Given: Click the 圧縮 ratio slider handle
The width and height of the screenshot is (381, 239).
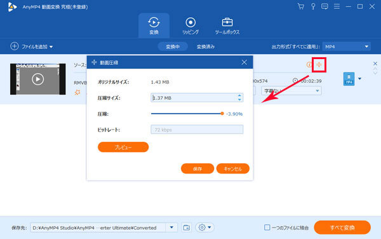Looking at the screenshot, I should [x=222, y=114].
